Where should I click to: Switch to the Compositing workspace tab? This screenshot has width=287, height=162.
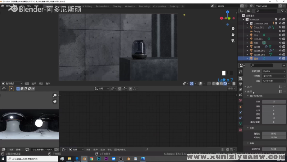(x=159, y=6)
